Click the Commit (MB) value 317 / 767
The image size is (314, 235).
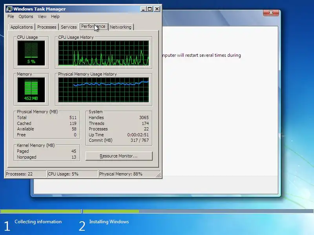pyautogui.click(x=140, y=140)
